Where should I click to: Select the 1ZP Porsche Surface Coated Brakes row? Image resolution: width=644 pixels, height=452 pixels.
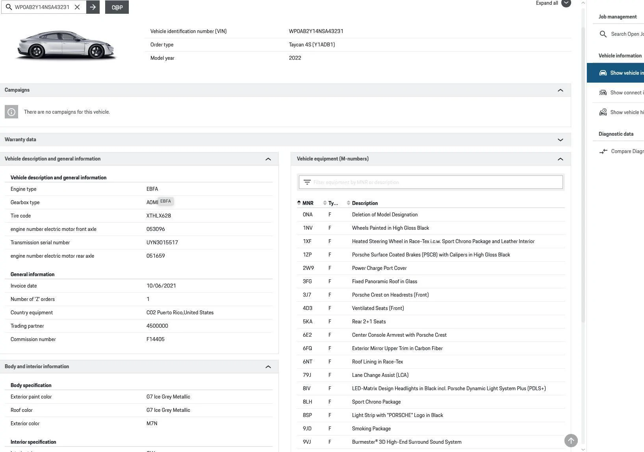pos(431,255)
